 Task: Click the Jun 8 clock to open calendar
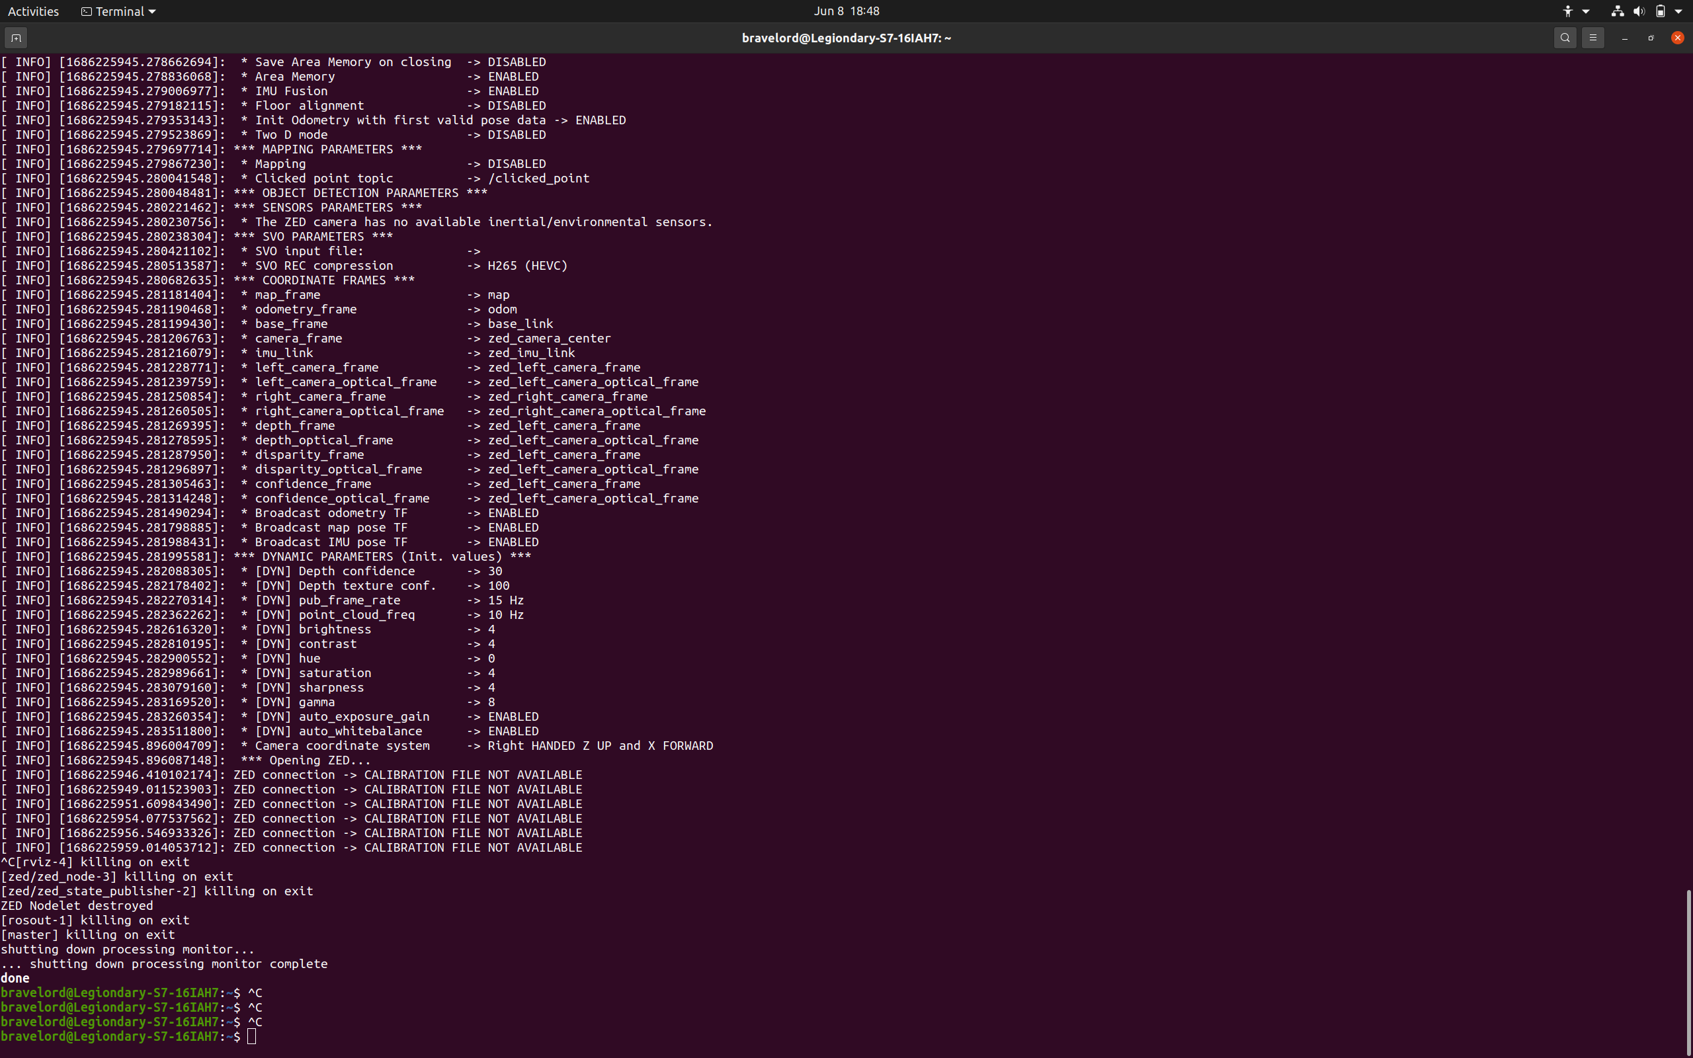click(x=846, y=11)
